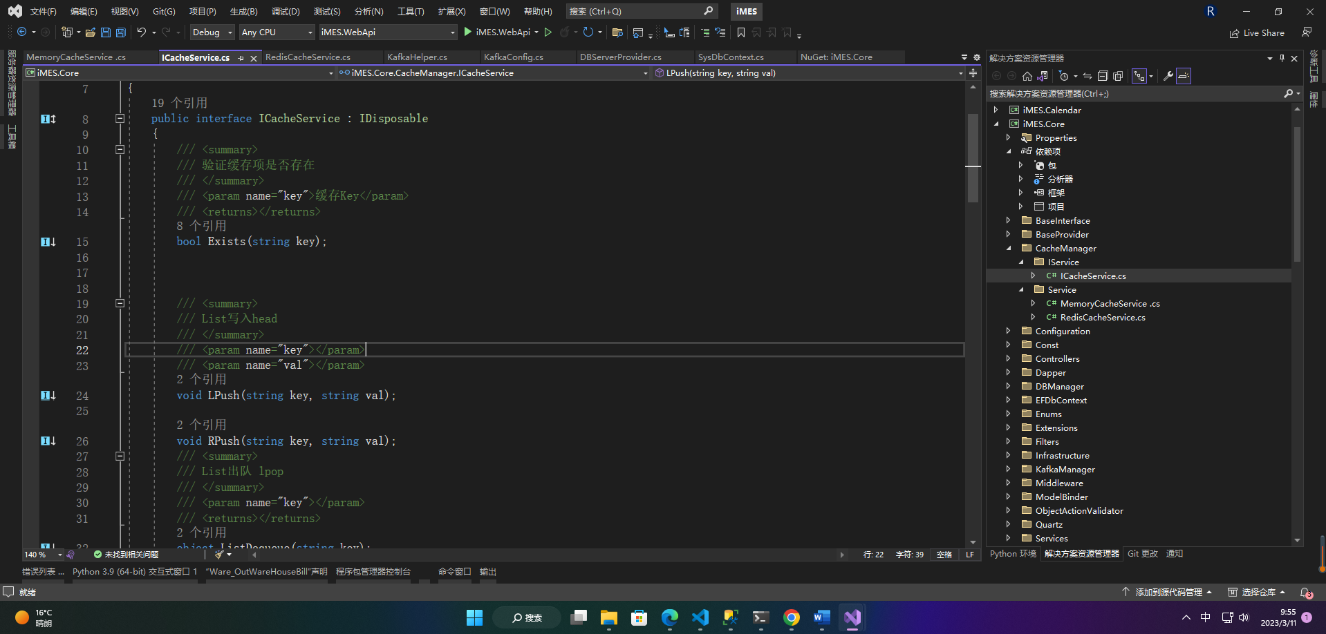Collapse the summary block at line 10
The width and height of the screenshot is (1326, 634).
click(x=120, y=149)
